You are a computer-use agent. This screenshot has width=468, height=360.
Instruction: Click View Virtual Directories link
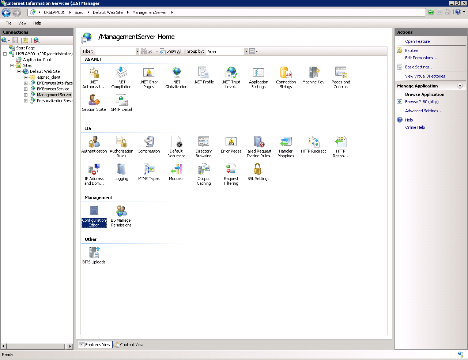[425, 76]
